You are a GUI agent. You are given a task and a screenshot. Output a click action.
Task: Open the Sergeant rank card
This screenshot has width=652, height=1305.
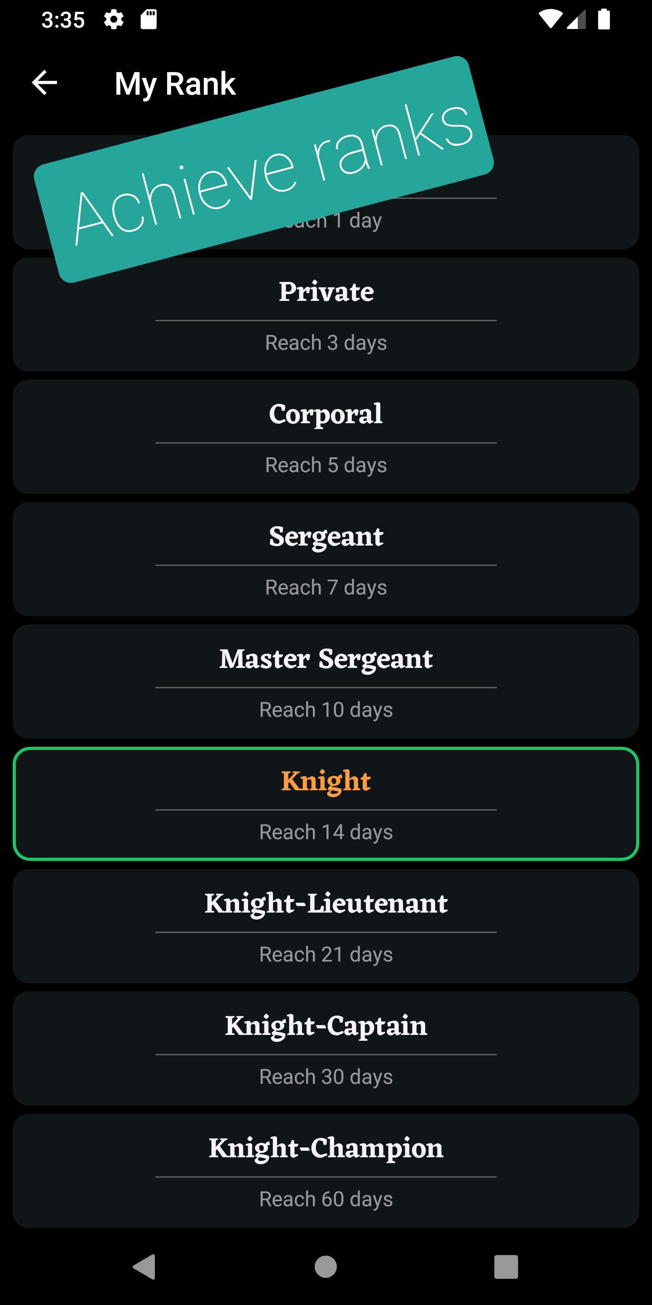pyautogui.click(x=326, y=559)
